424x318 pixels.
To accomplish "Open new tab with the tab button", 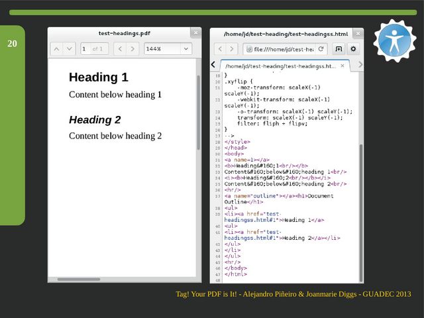I will (x=339, y=49).
